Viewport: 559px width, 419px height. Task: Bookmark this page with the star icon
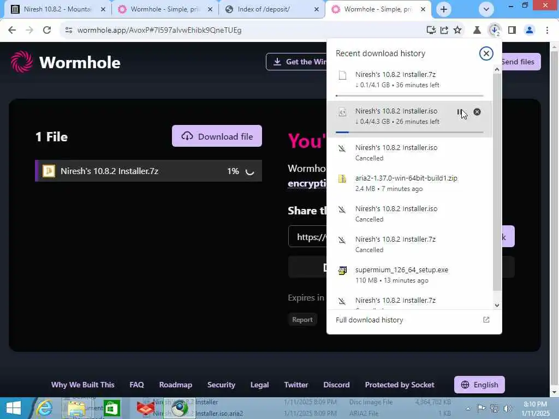pyautogui.click(x=457, y=31)
